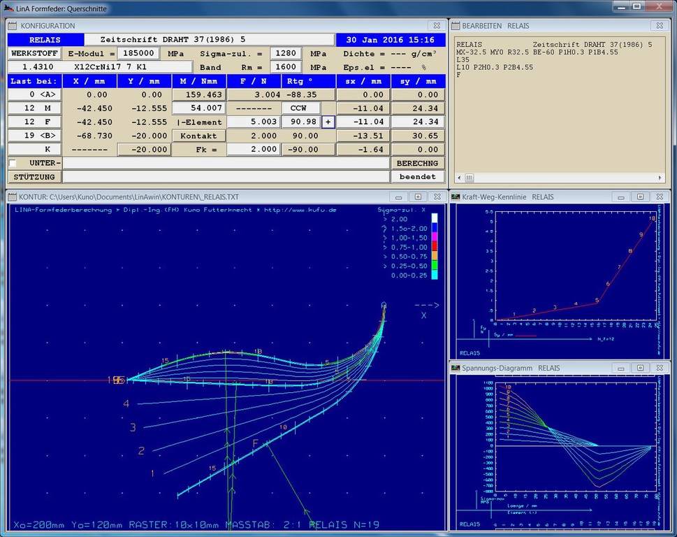Close the BEARBEITEN RELAIS panel
Image resolution: width=677 pixels, height=537 pixels.
point(658,26)
